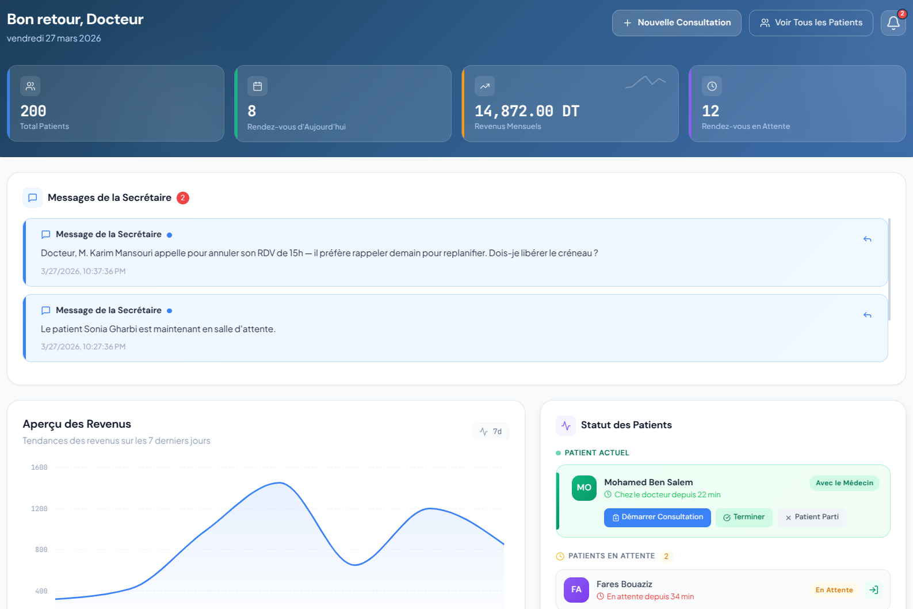Click the clock icon beside Patients en Attente
The height and width of the screenshot is (609, 913).
point(560,556)
